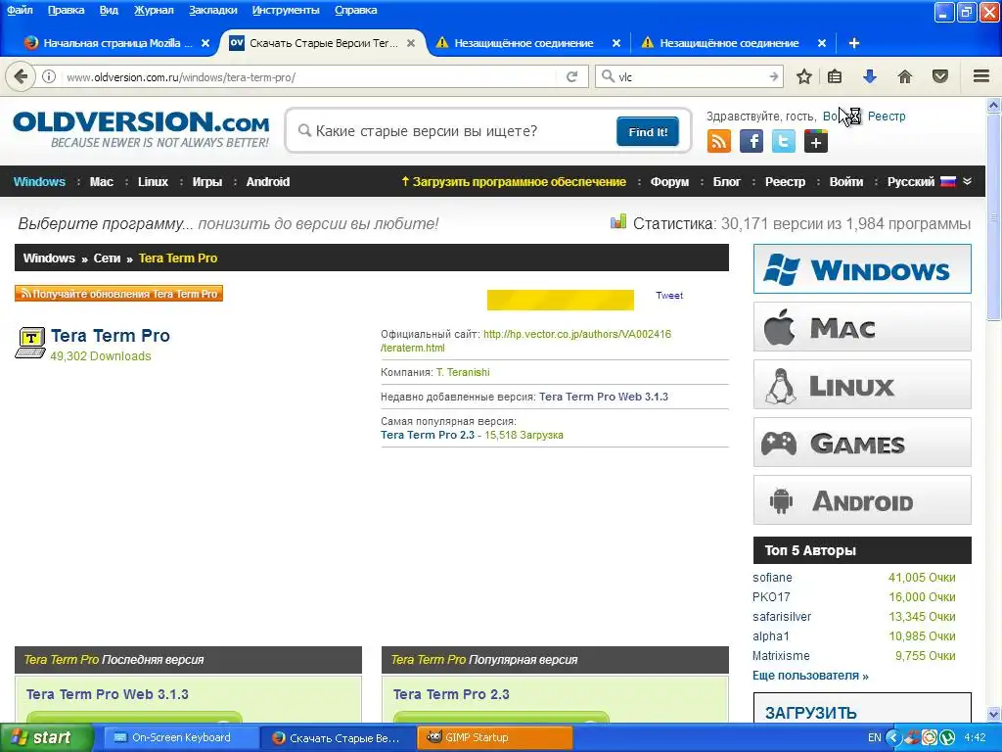The image size is (1002, 752).
Task: Click the Games sidebar banner
Action: 862,443
